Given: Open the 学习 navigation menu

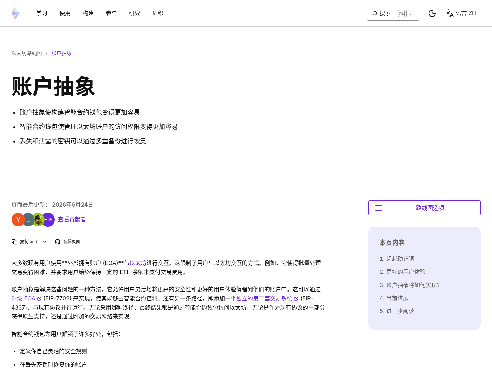Looking at the screenshot, I should point(42,13).
